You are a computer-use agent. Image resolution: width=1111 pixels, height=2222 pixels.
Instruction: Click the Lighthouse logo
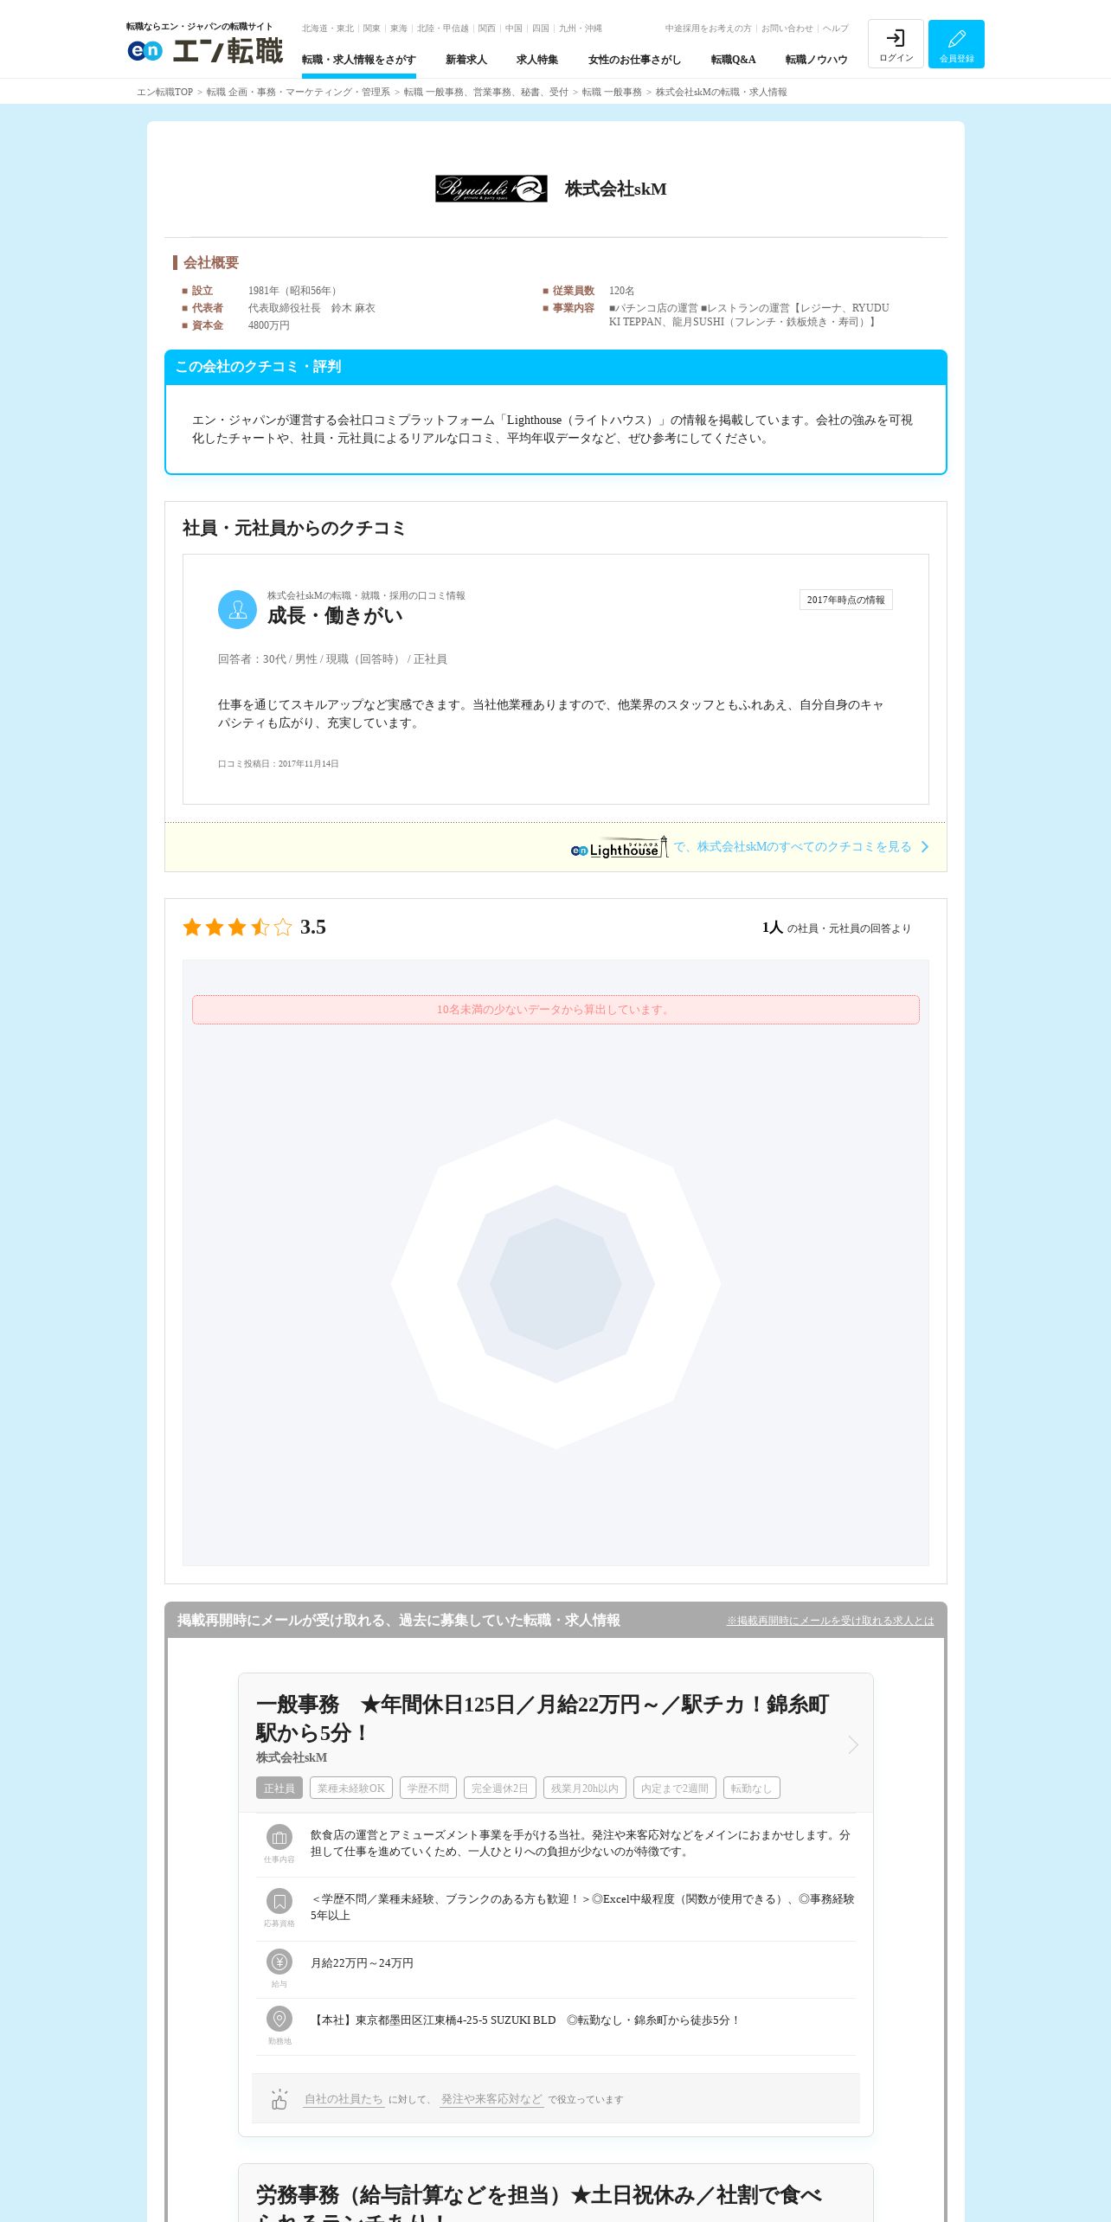[619, 847]
